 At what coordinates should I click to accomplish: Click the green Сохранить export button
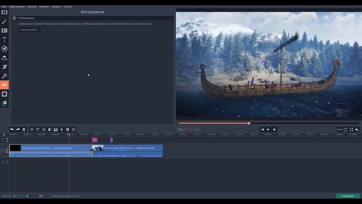click(348, 196)
